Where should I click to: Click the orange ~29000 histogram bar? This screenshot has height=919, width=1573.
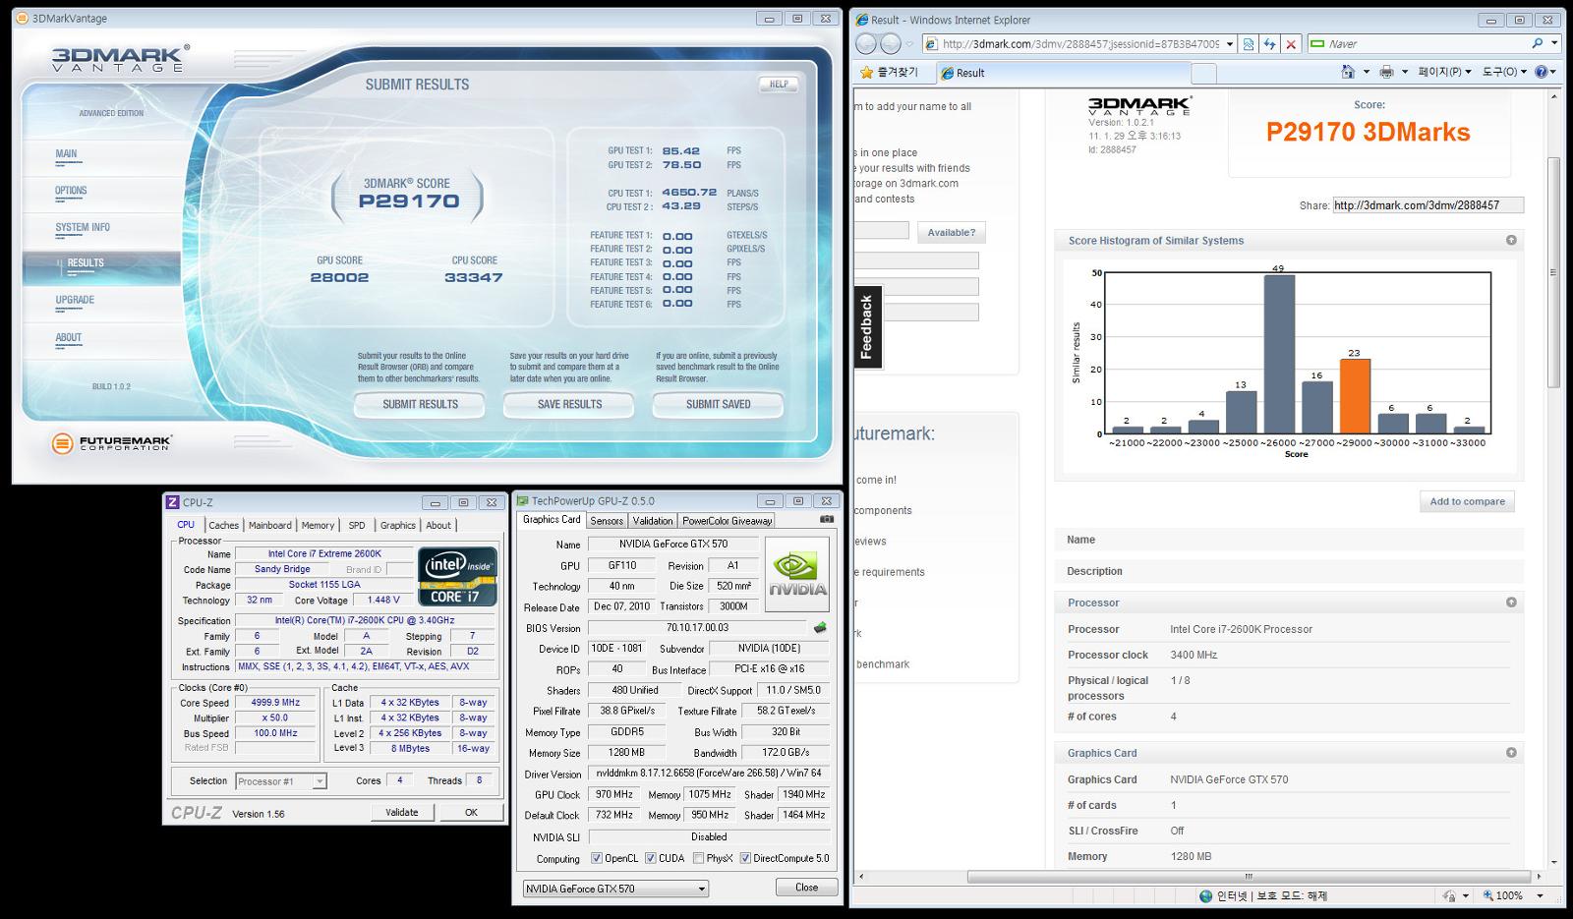(1354, 396)
